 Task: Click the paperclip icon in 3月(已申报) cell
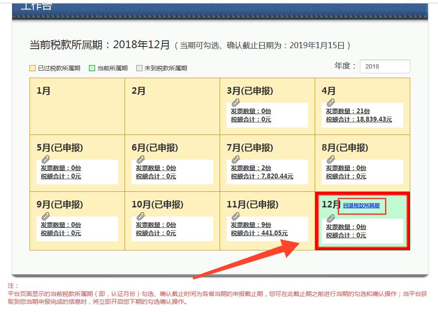tap(235, 102)
